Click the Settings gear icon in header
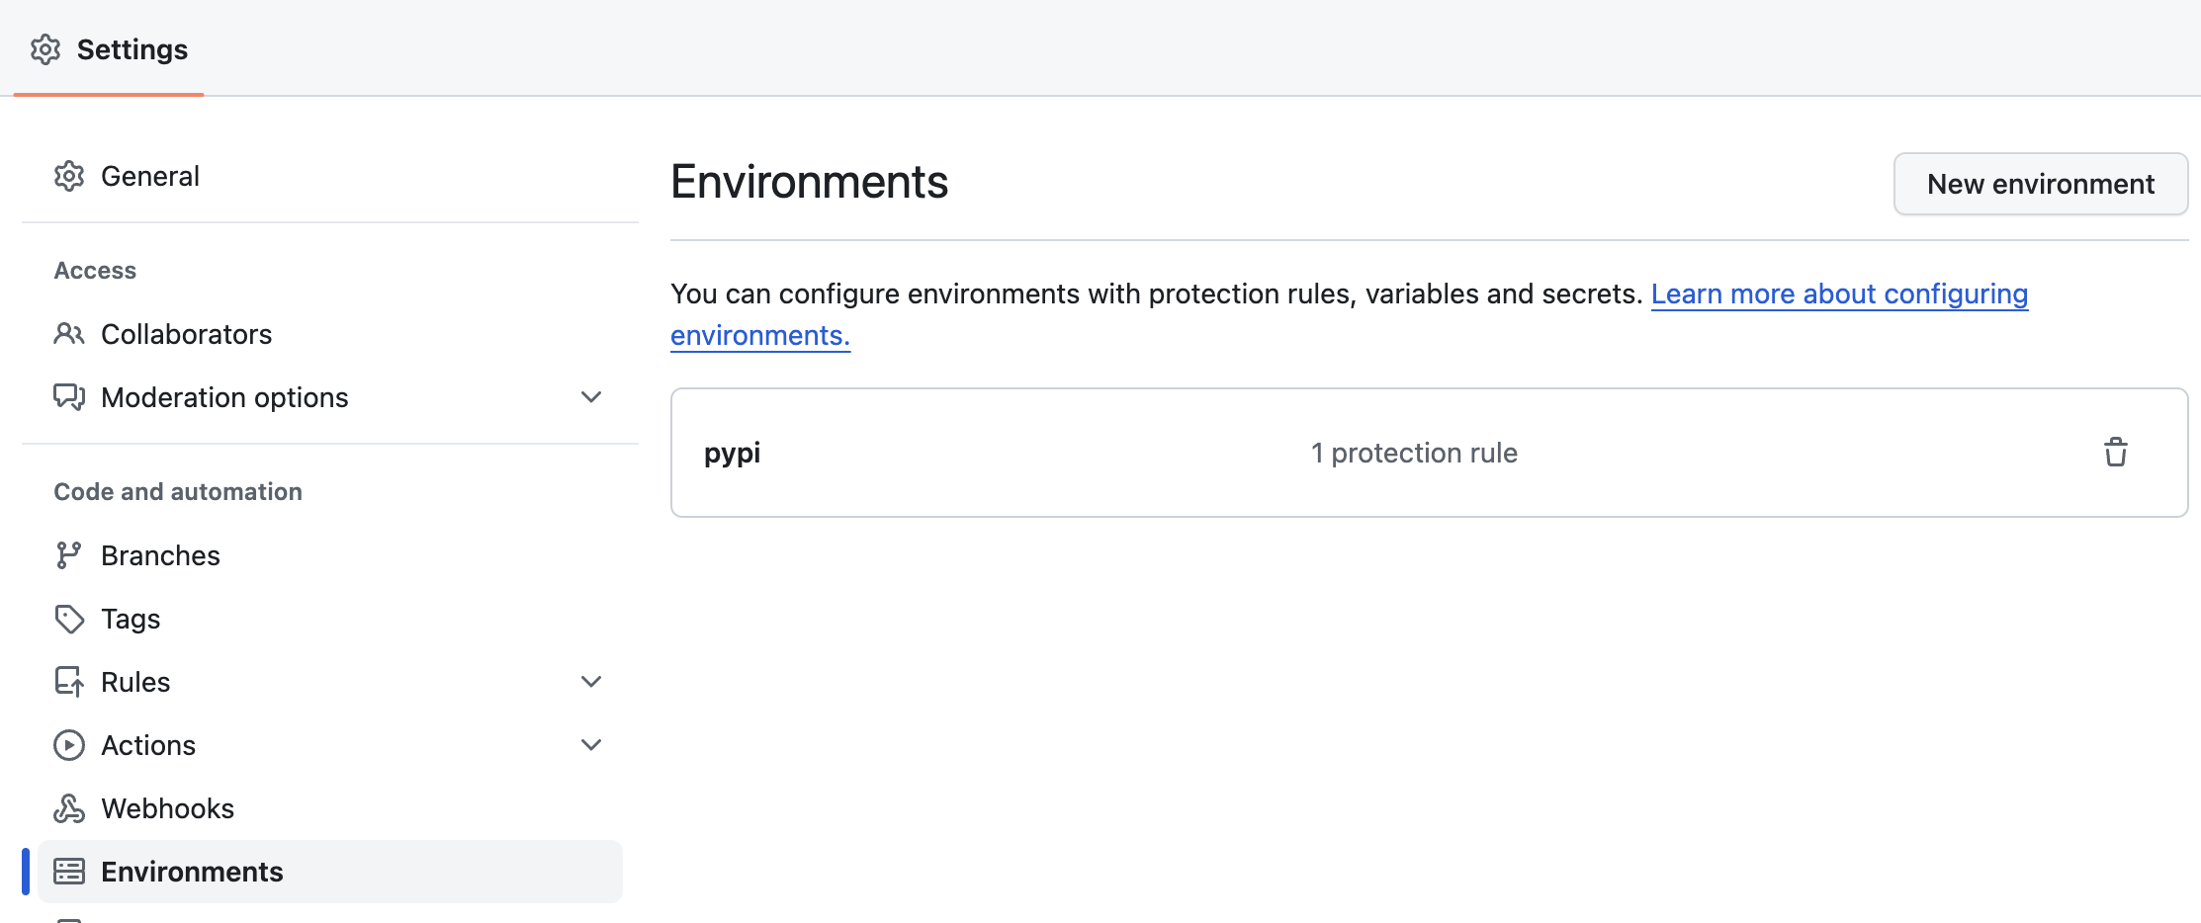This screenshot has height=923, width=2201. pos(45,49)
